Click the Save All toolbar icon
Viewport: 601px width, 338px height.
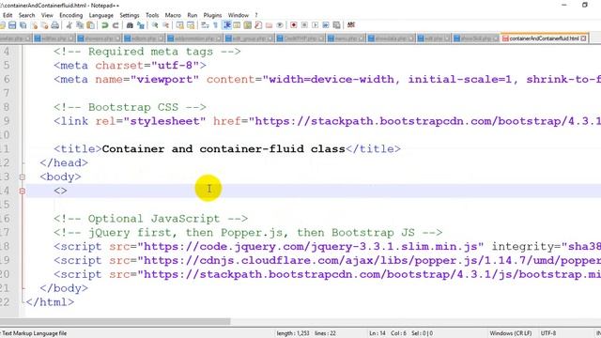tap(23, 25)
